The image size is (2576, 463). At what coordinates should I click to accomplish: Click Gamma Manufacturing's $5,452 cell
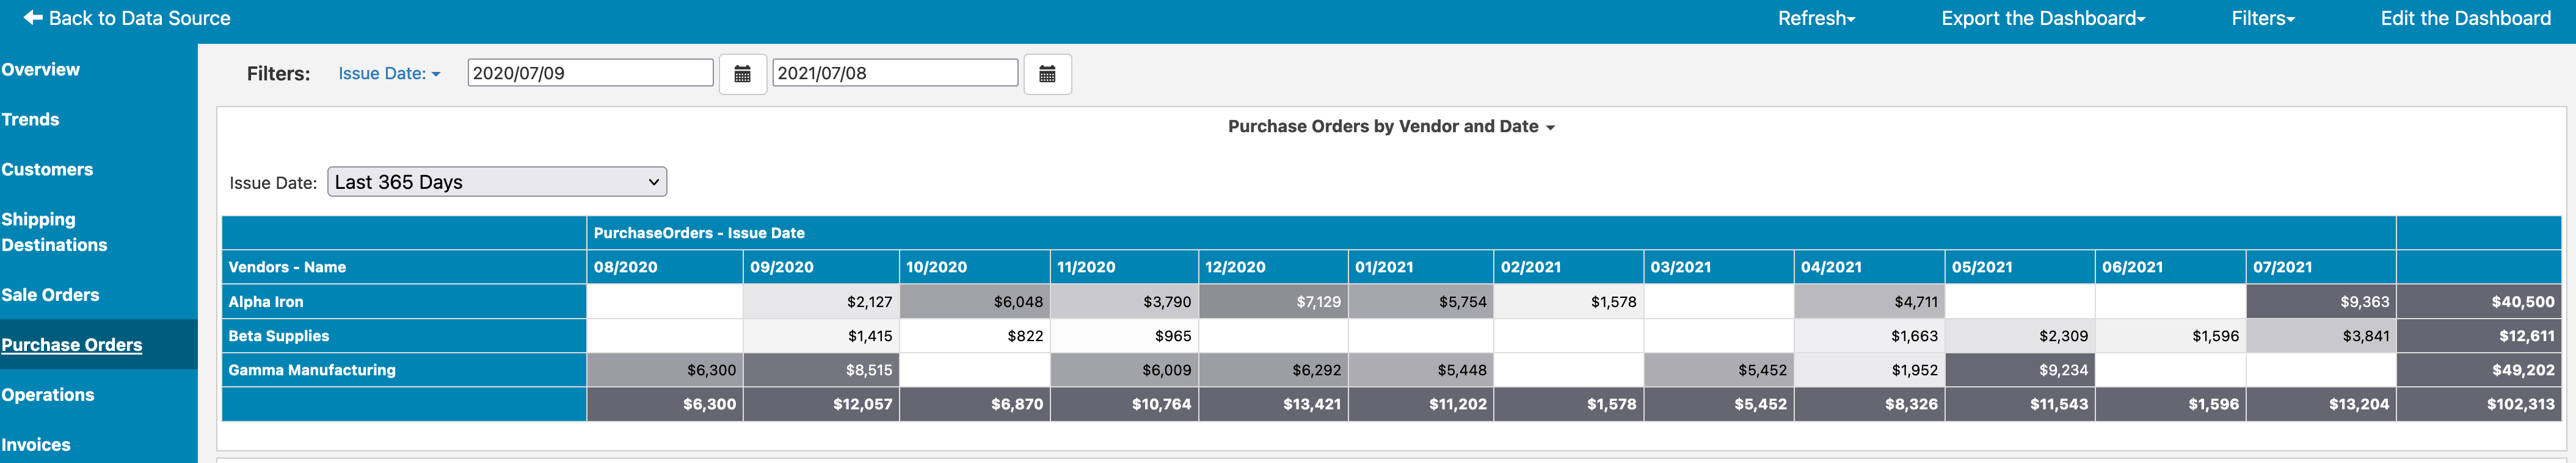pyautogui.click(x=1719, y=369)
